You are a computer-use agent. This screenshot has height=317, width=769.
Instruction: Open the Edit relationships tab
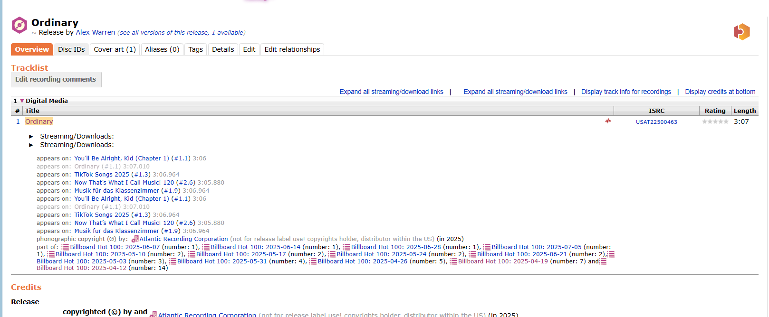click(x=292, y=49)
